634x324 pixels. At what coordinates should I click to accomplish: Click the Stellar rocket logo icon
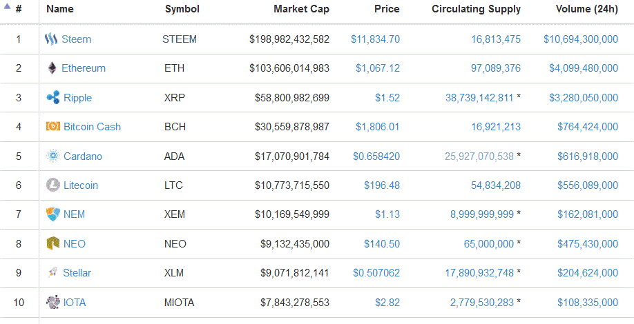click(52, 273)
